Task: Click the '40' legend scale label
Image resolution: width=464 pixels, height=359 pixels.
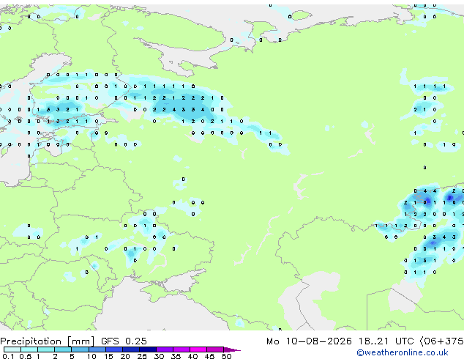Action: (x=192, y=356)
